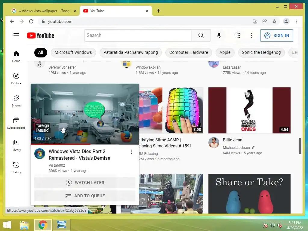This screenshot has width=308, height=231.
Task: Click the browser forward arrow
Action: [22, 21]
